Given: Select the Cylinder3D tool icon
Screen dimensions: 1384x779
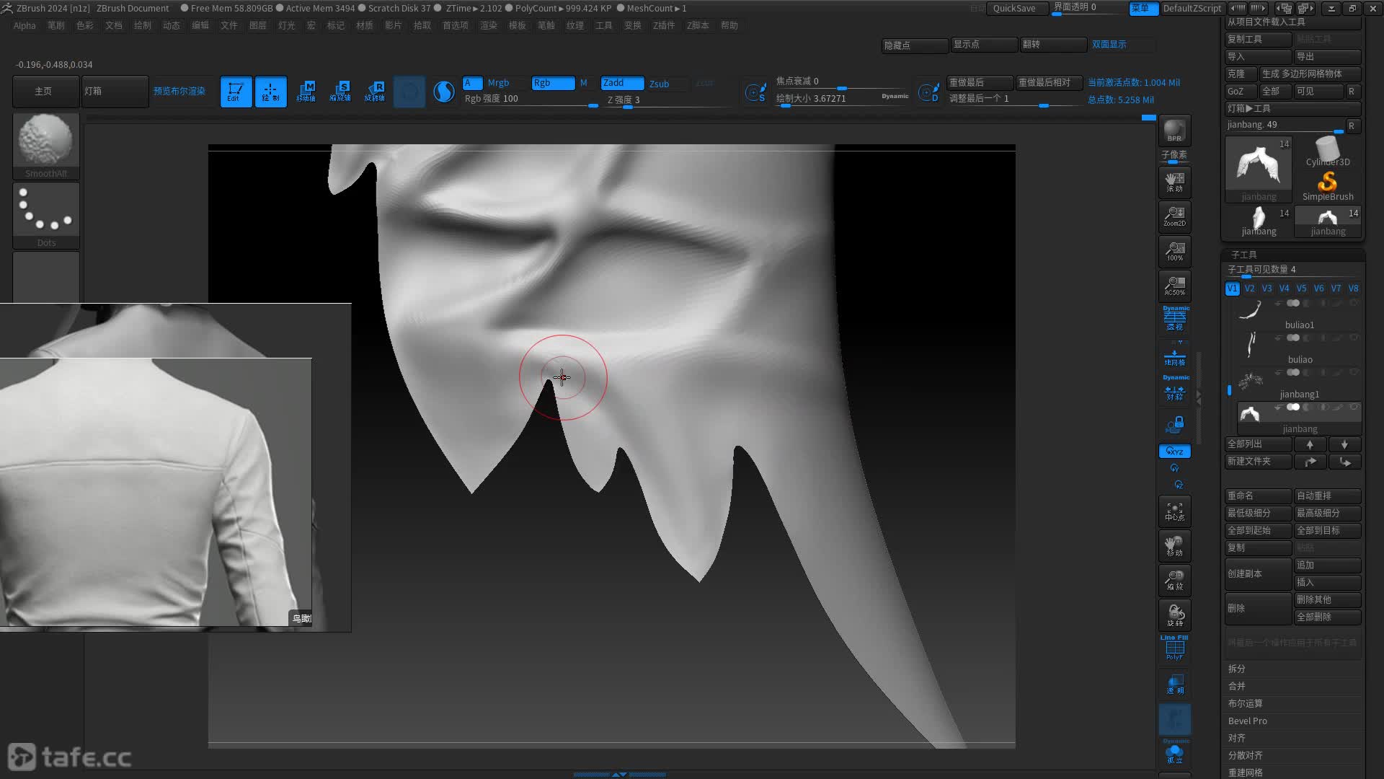Looking at the screenshot, I should [x=1328, y=151].
